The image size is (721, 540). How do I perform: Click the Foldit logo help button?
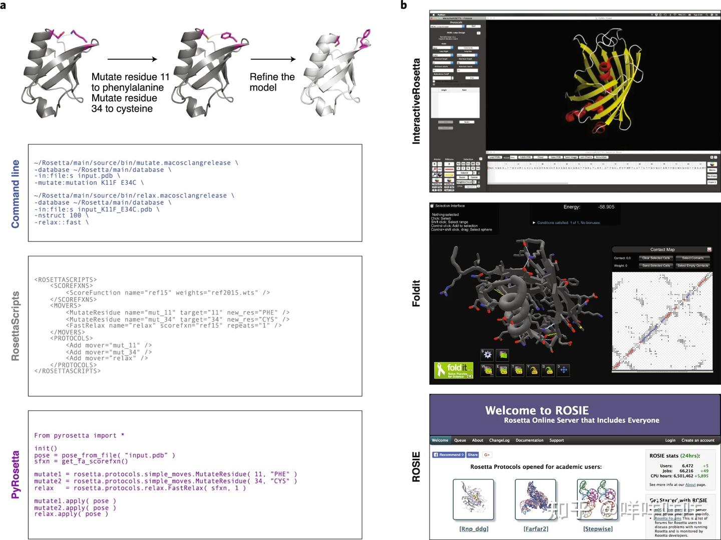tap(454, 370)
